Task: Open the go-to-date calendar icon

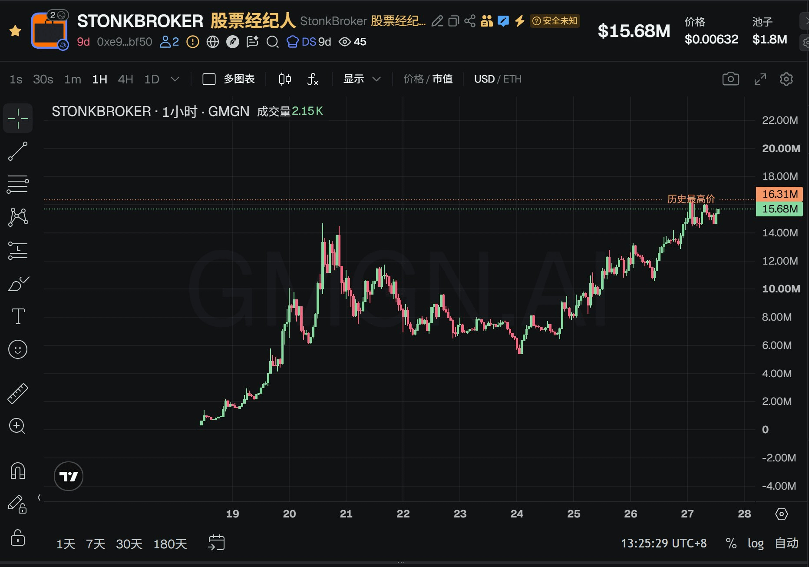Action: click(216, 543)
